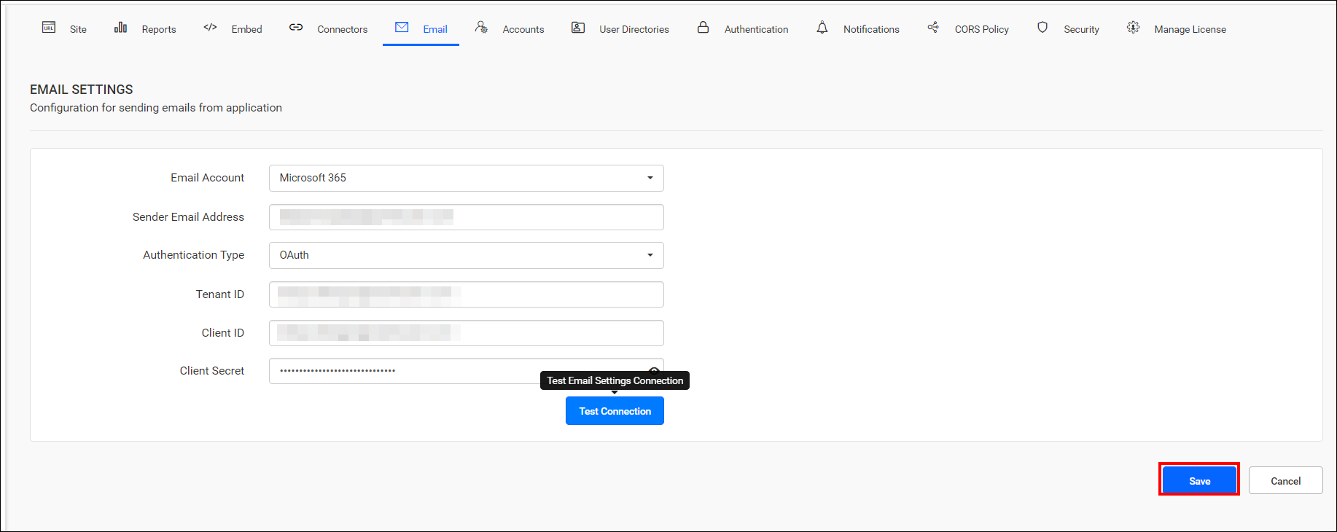The height and width of the screenshot is (532, 1337).
Task: Cancel the email settings changes
Action: point(1285,480)
